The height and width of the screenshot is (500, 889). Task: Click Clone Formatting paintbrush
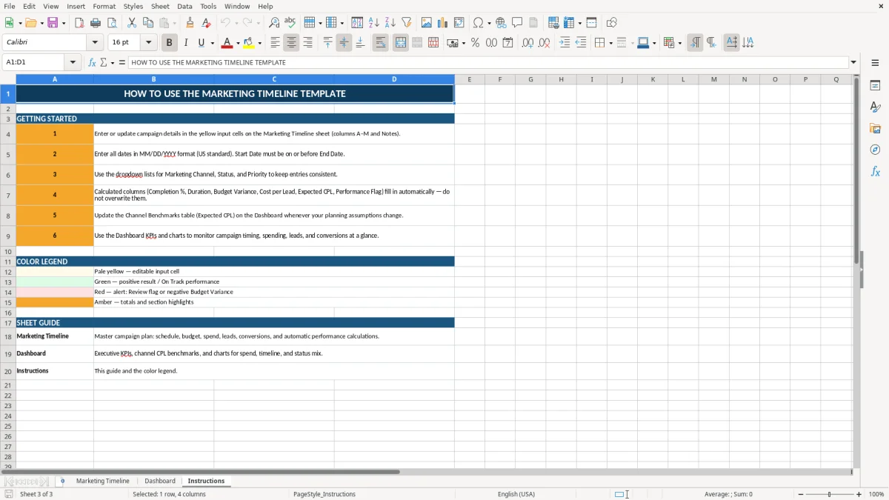pyautogui.click(x=190, y=23)
